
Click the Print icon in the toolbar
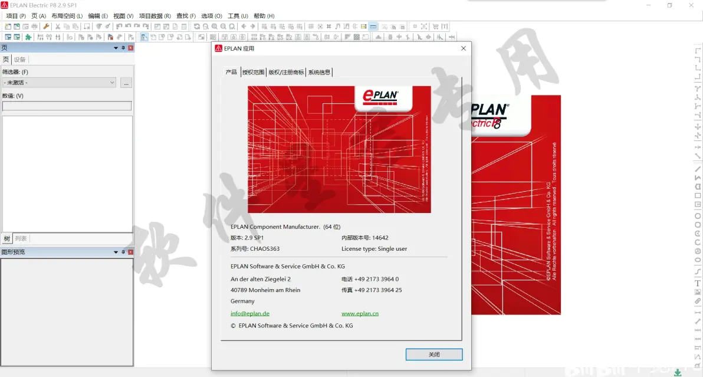[x=35, y=27]
